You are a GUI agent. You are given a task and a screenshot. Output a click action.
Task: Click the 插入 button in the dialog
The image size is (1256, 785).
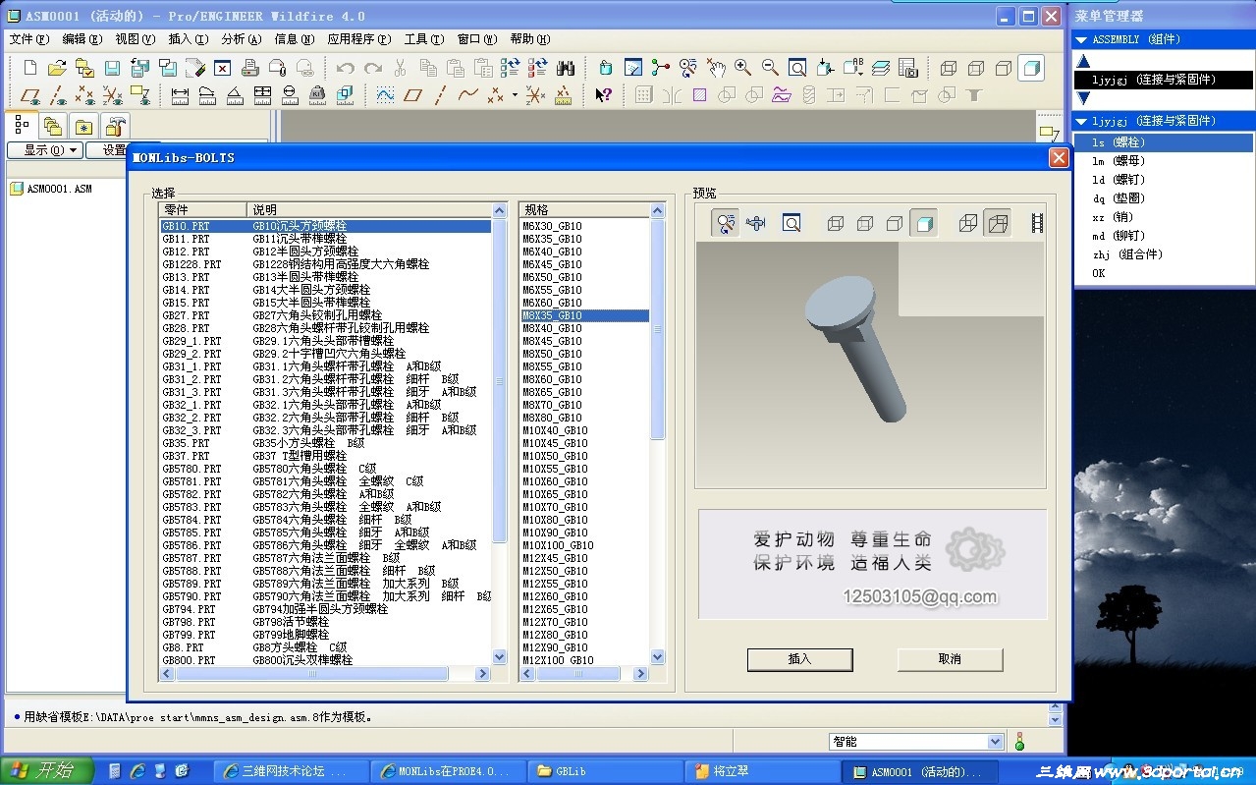click(800, 659)
